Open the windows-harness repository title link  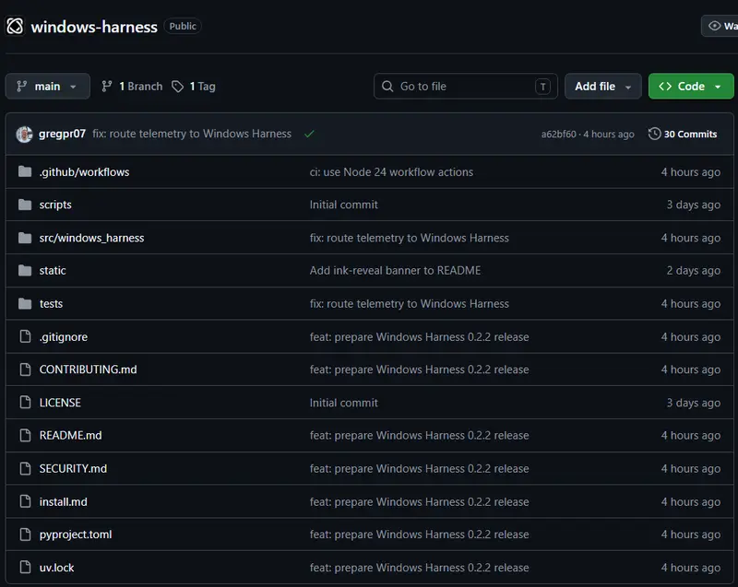tap(94, 27)
